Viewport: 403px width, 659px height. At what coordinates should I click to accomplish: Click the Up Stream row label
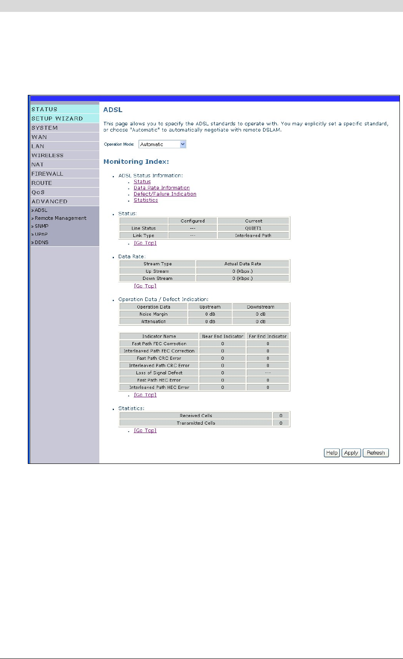point(158,271)
